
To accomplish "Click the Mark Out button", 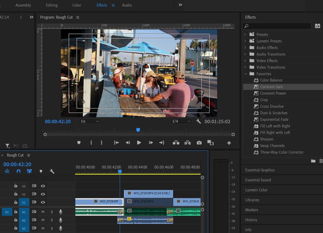I will point(102,143).
